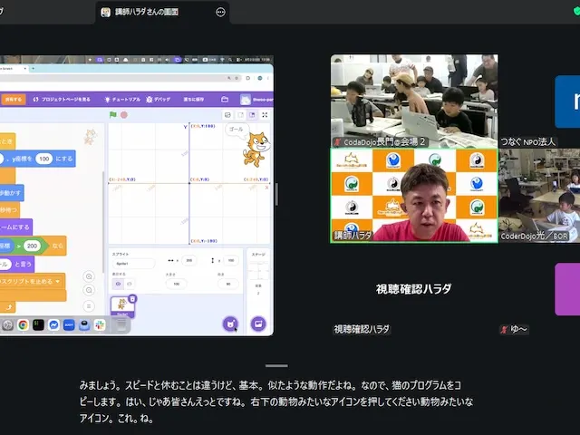This screenshot has height=435, width=580.
Task: Click the See Project Page button
Action: tap(62, 100)
